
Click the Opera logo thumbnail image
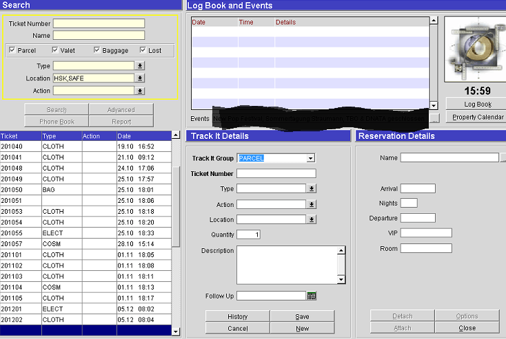[x=476, y=47]
